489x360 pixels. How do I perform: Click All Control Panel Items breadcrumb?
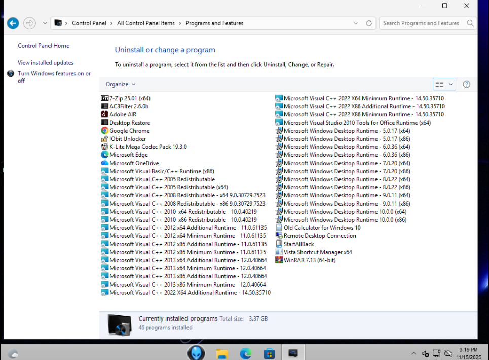[145, 23]
